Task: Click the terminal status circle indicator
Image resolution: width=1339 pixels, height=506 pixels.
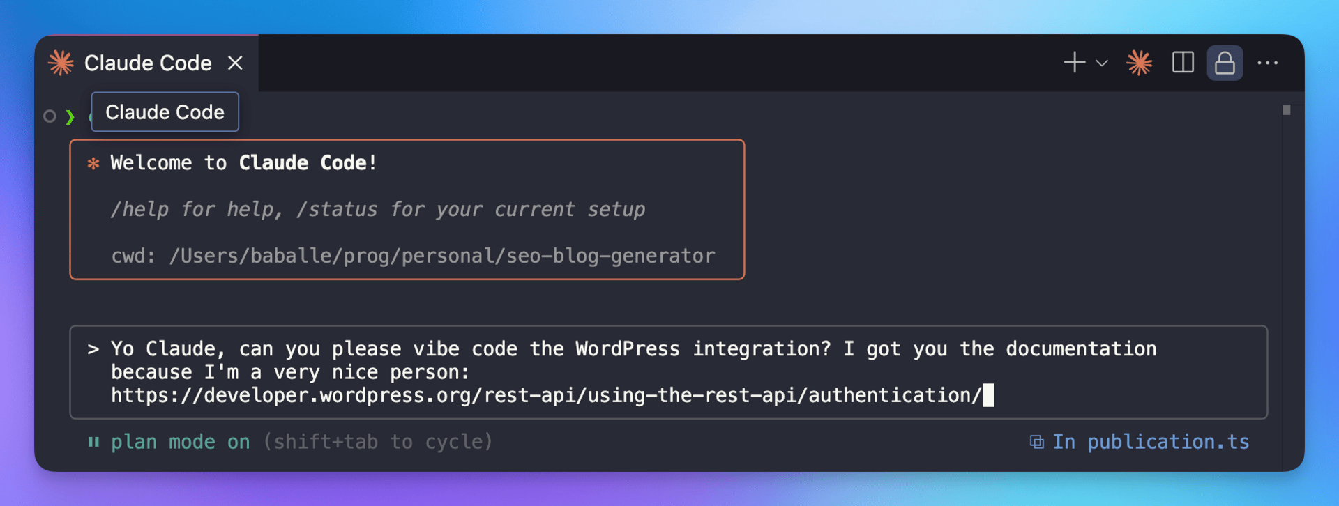Action: tap(50, 116)
